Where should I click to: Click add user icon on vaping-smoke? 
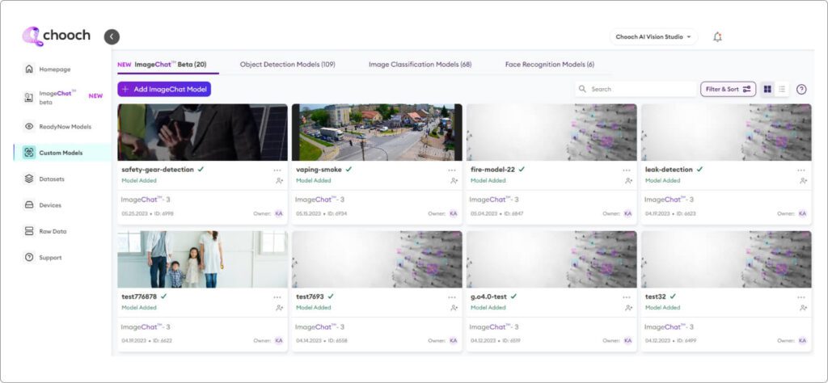(454, 181)
